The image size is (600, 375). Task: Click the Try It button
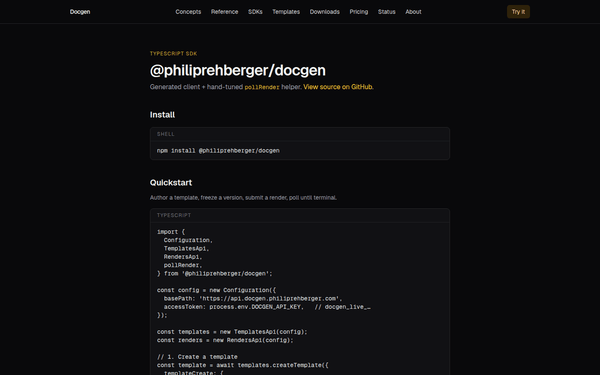518,11
